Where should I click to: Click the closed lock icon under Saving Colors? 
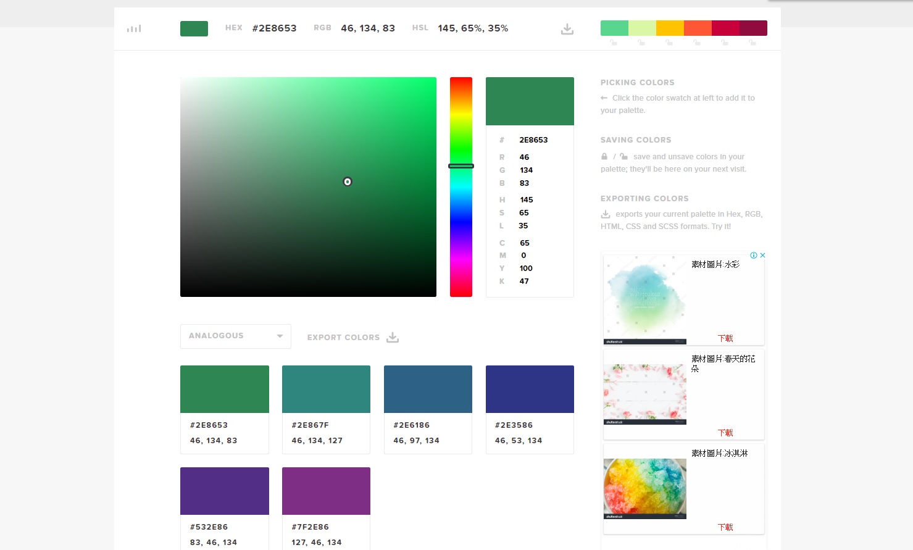pos(604,156)
